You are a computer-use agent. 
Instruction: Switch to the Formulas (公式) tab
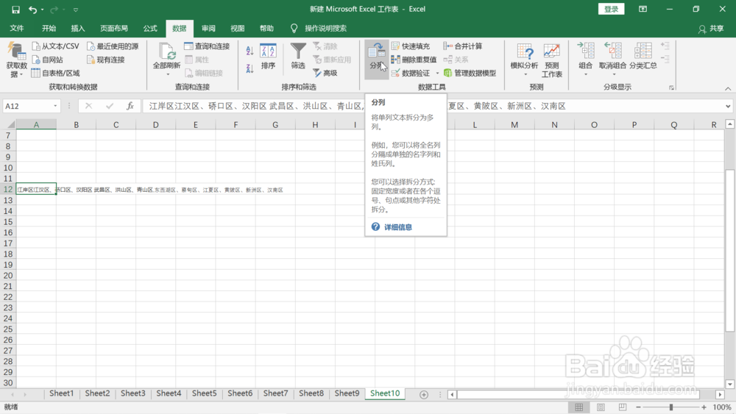coord(150,28)
